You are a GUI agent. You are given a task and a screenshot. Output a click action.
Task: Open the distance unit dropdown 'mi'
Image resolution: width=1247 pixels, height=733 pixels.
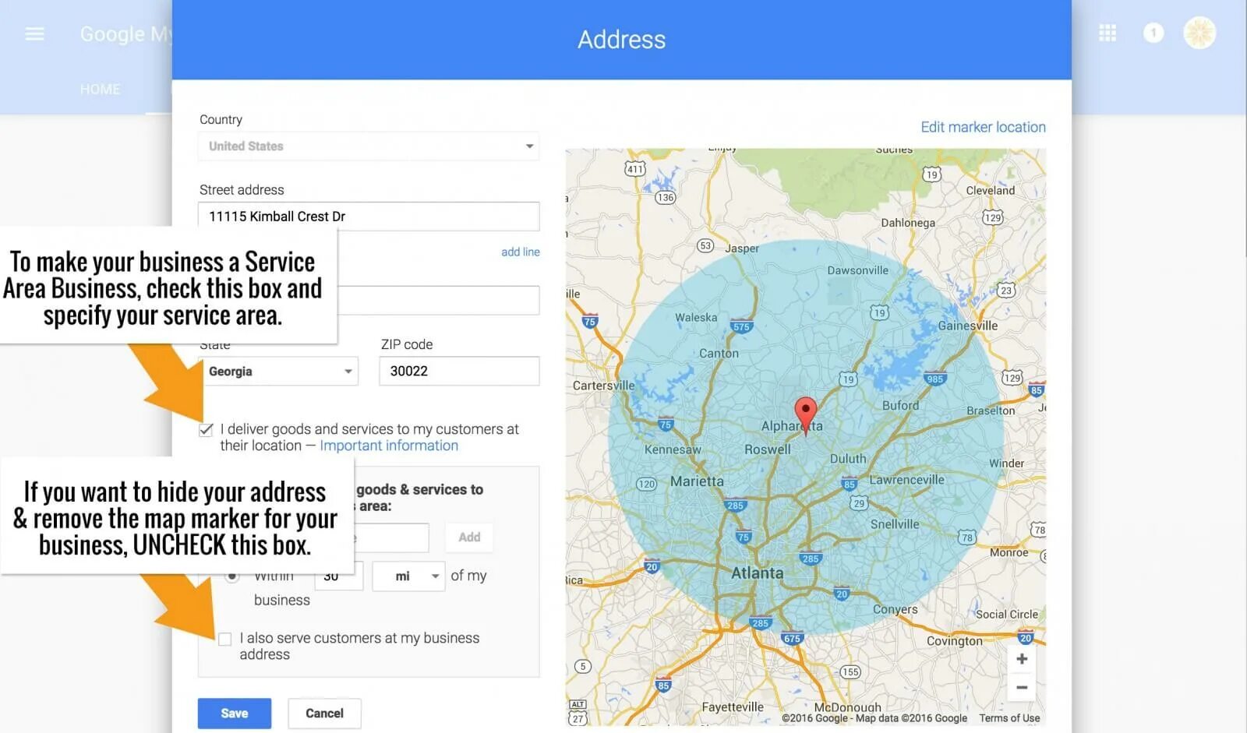(x=408, y=576)
